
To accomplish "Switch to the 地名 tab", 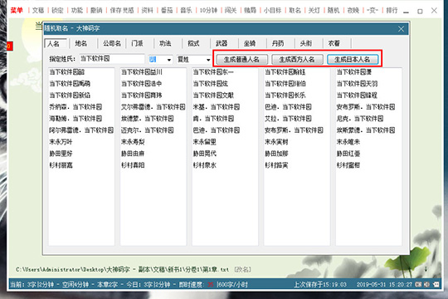I will coord(80,43).
